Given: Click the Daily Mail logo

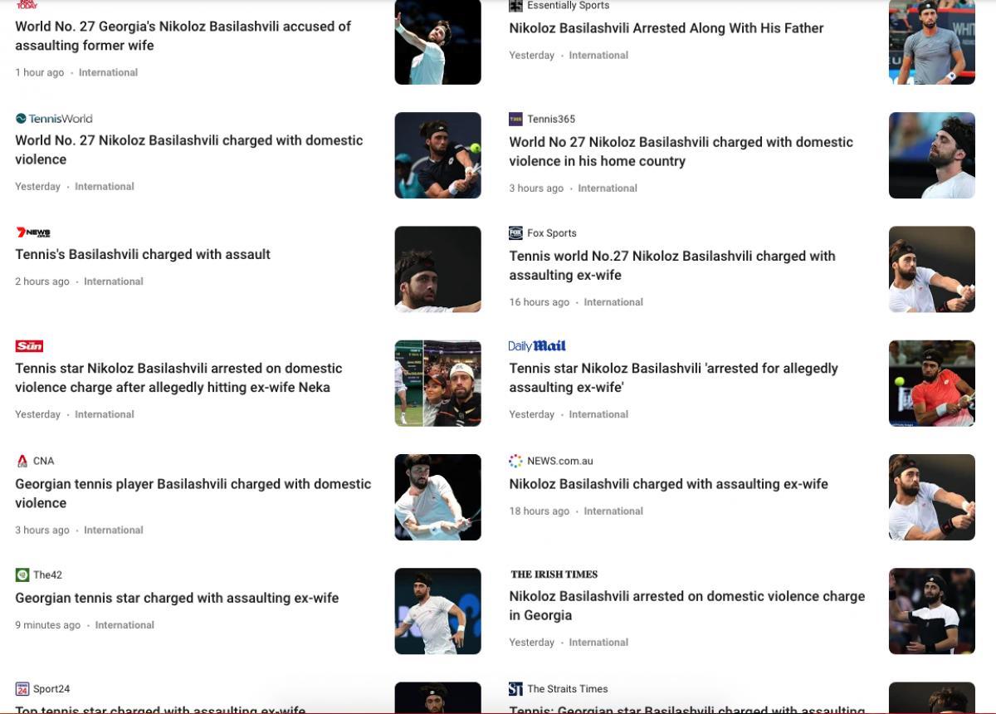Looking at the screenshot, I should (537, 346).
